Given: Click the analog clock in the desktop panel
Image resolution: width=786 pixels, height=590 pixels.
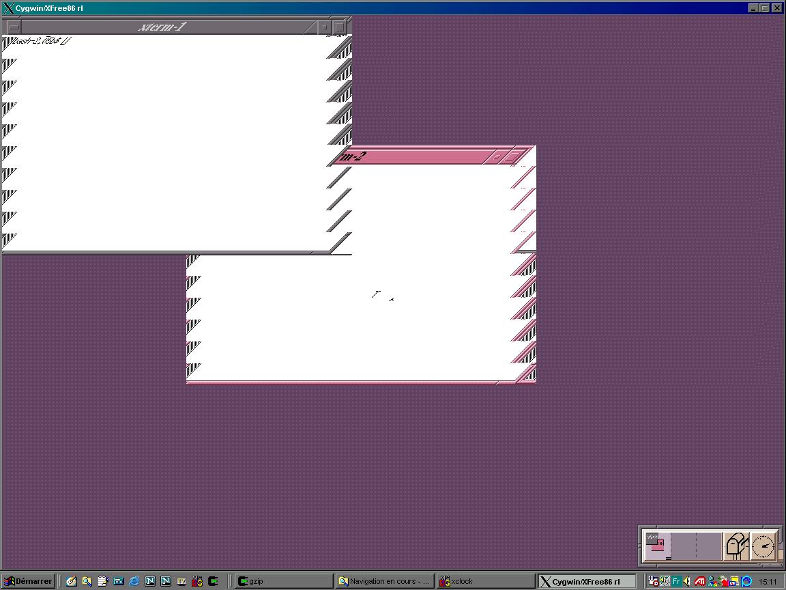Looking at the screenshot, I should pos(763,546).
